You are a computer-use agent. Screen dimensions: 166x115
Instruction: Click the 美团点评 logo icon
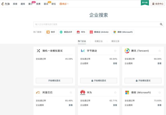61,32
